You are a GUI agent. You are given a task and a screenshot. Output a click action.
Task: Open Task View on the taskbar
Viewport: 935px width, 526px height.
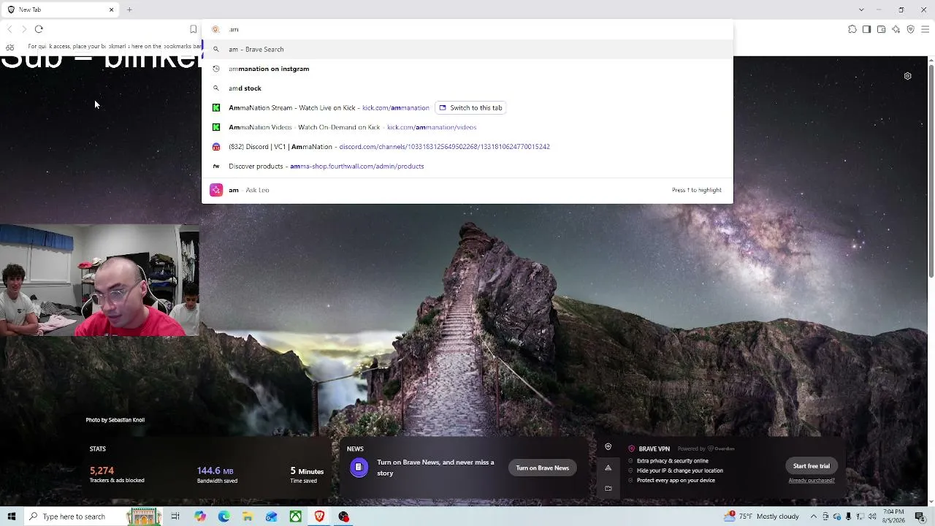pyautogui.click(x=175, y=517)
